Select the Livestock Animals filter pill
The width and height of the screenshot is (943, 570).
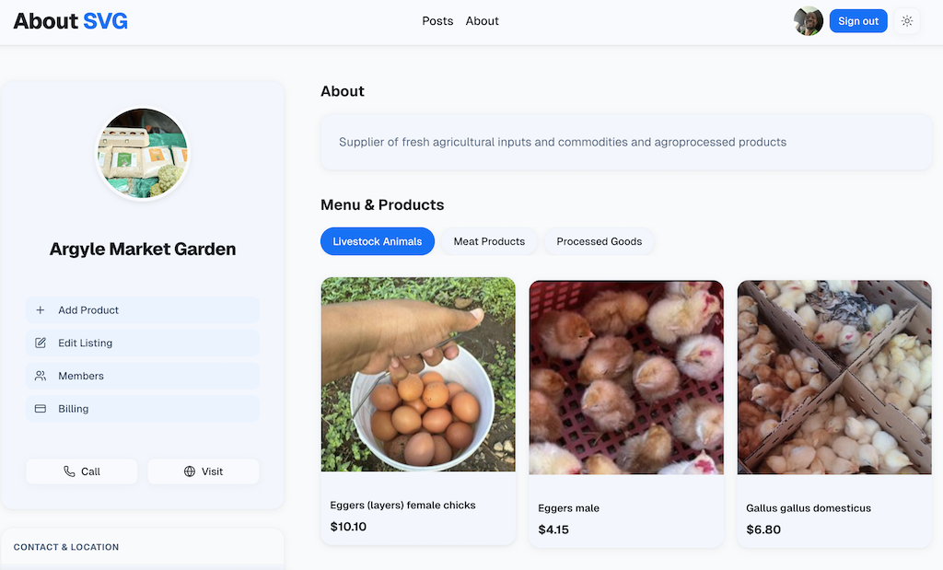tap(377, 241)
